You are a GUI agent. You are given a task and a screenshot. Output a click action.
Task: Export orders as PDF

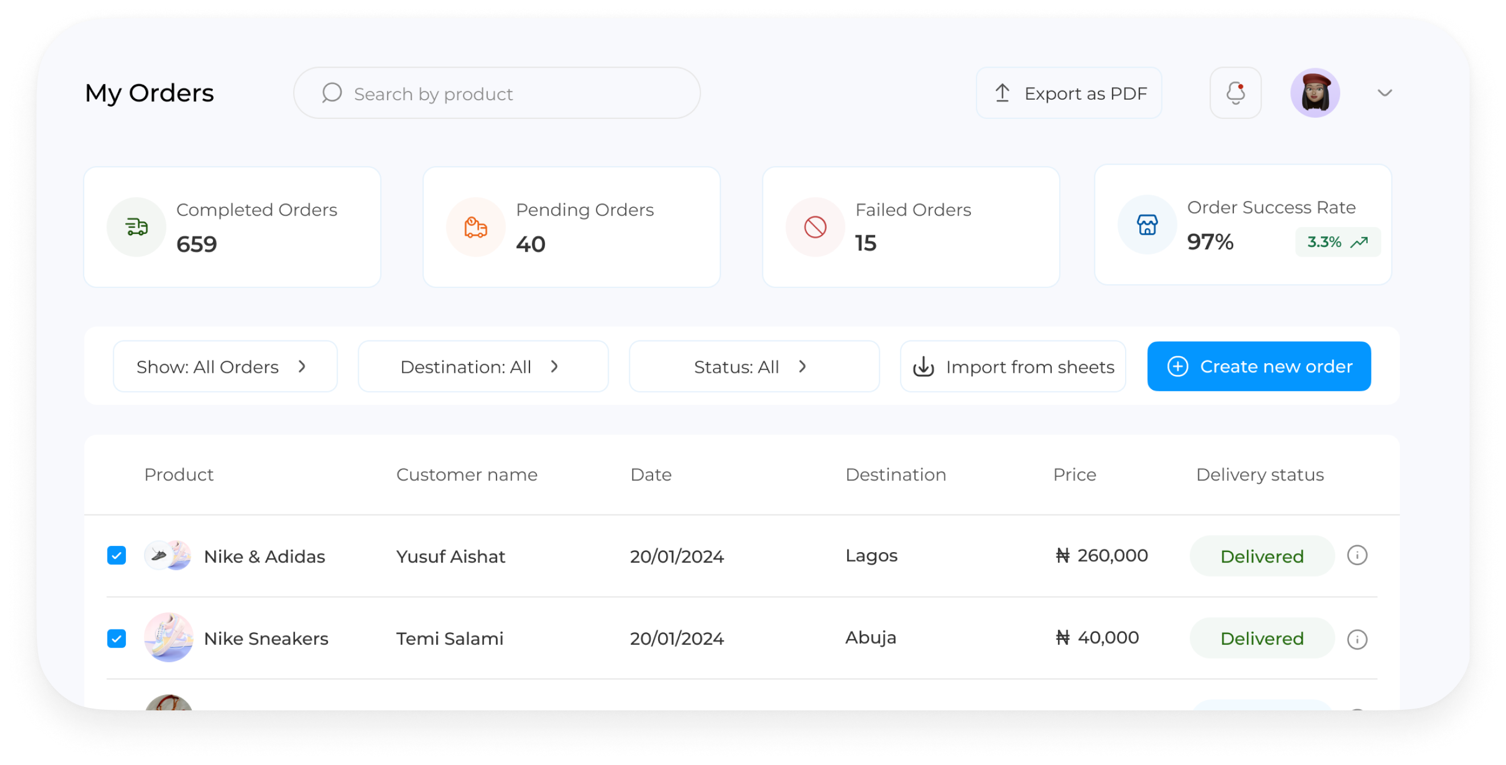[x=1068, y=93]
